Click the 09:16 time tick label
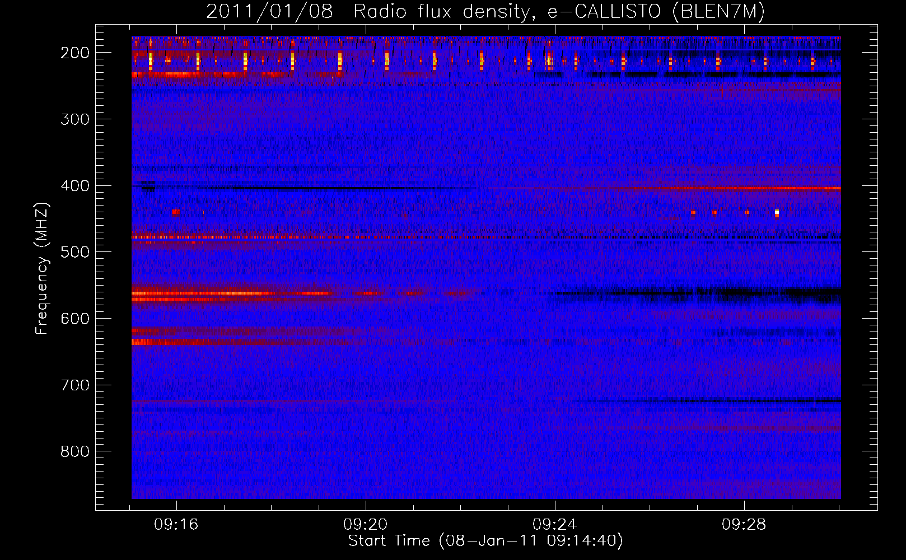 [176, 525]
